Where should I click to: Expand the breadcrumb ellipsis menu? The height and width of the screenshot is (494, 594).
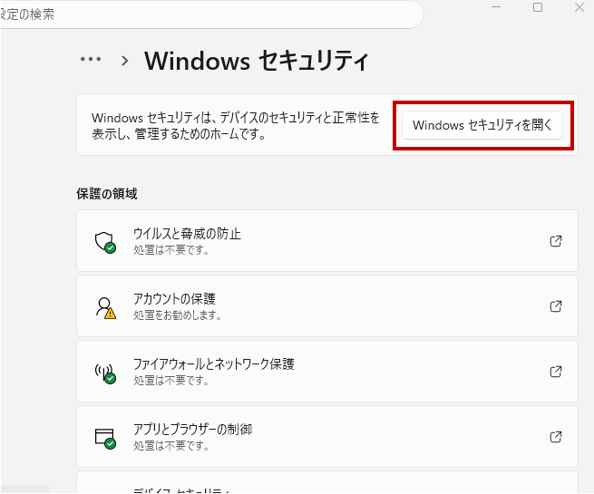[x=91, y=59]
